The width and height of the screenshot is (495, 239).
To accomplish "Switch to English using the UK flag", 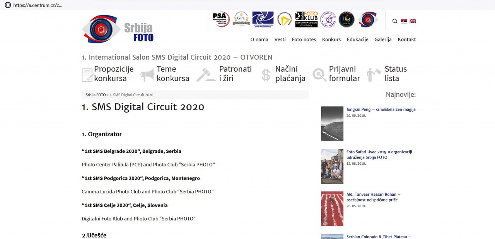I will tap(413, 21).
